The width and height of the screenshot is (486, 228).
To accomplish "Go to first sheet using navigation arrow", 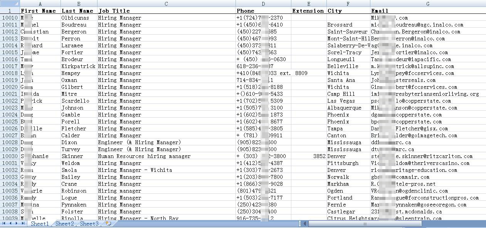I will [4, 223].
